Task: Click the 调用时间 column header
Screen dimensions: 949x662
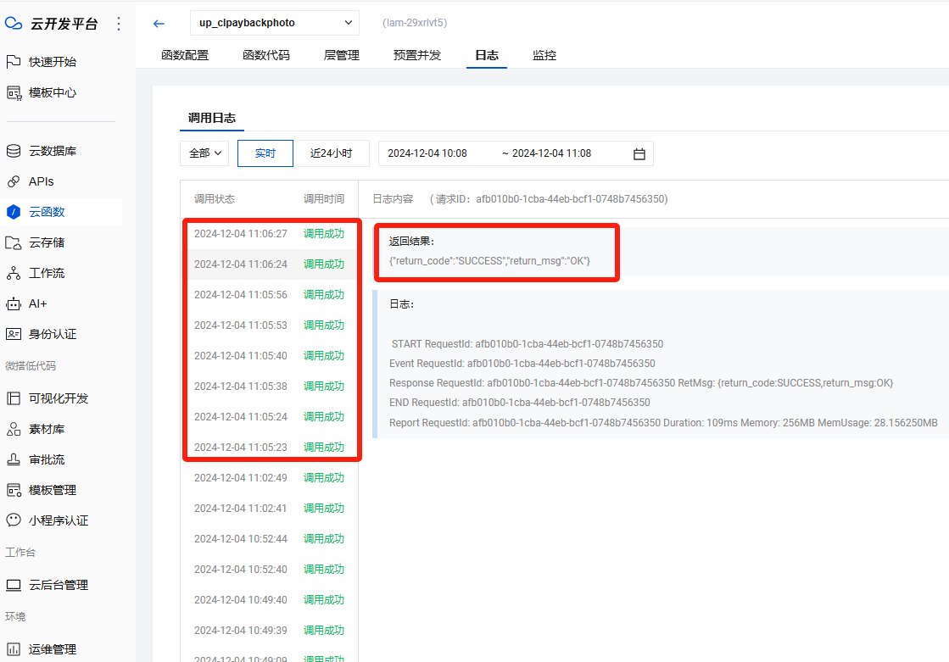Action: (324, 199)
